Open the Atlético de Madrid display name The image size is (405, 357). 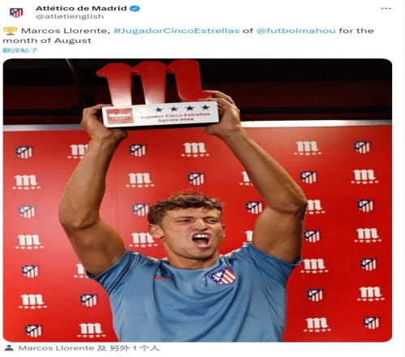(x=81, y=8)
